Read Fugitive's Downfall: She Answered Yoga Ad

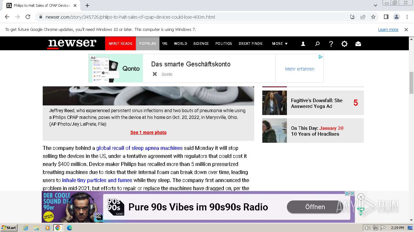click(x=317, y=103)
